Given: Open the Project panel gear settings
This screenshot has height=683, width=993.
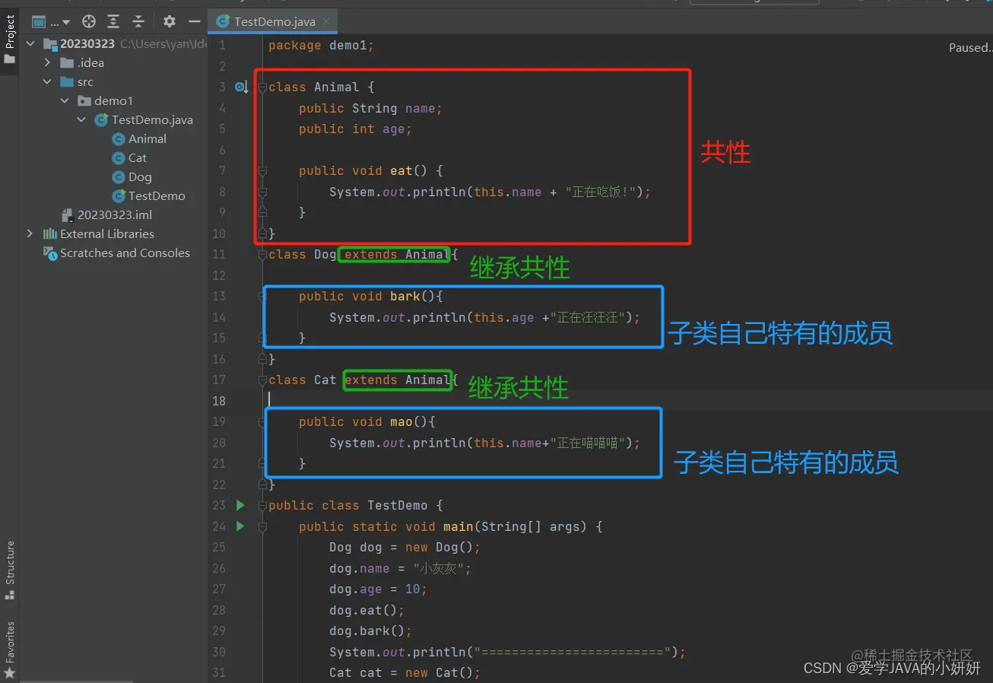Looking at the screenshot, I should coord(170,21).
